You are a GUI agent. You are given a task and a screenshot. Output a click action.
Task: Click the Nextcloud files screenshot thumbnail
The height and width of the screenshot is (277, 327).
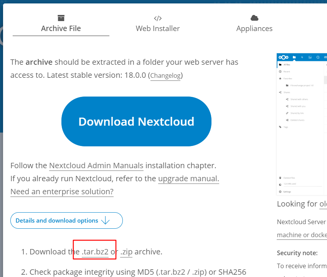(302, 124)
